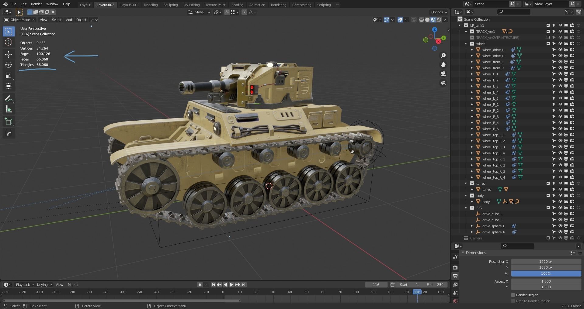Click the End frame 250 field

(x=435, y=285)
